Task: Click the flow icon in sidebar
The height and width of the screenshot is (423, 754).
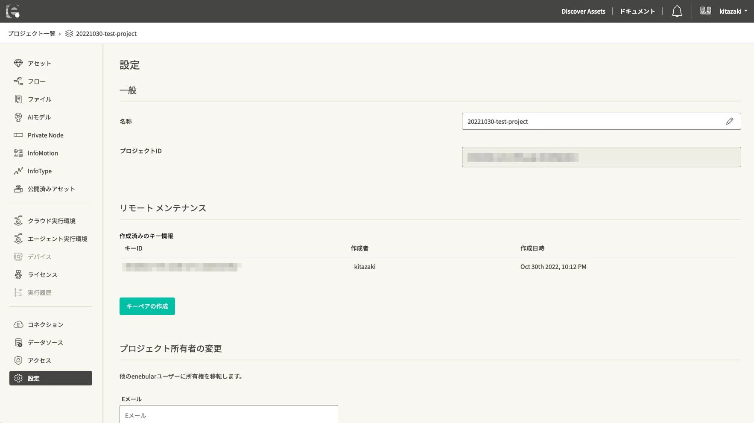Action: pos(18,81)
